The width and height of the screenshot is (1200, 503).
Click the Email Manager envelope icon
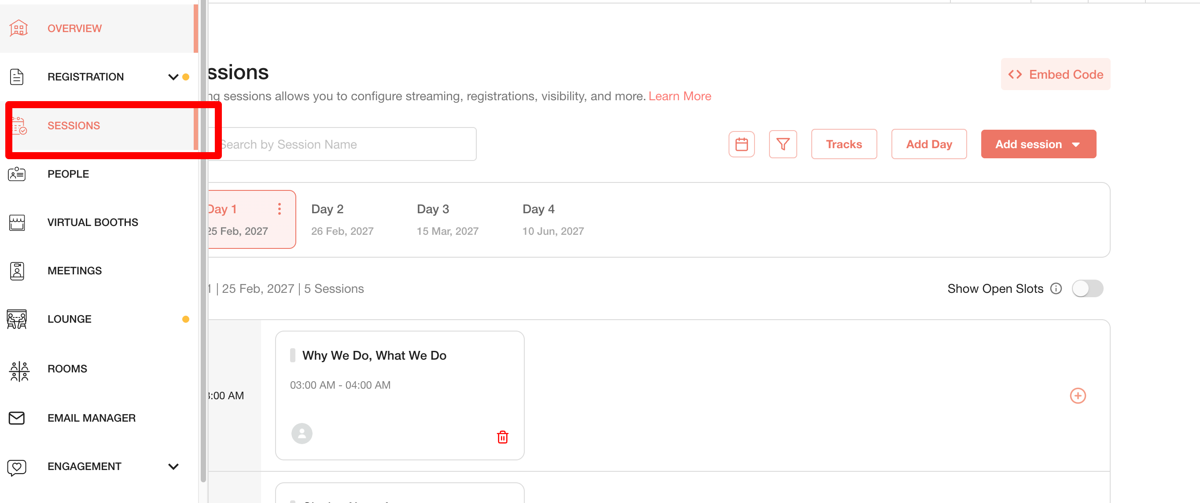[17, 418]
